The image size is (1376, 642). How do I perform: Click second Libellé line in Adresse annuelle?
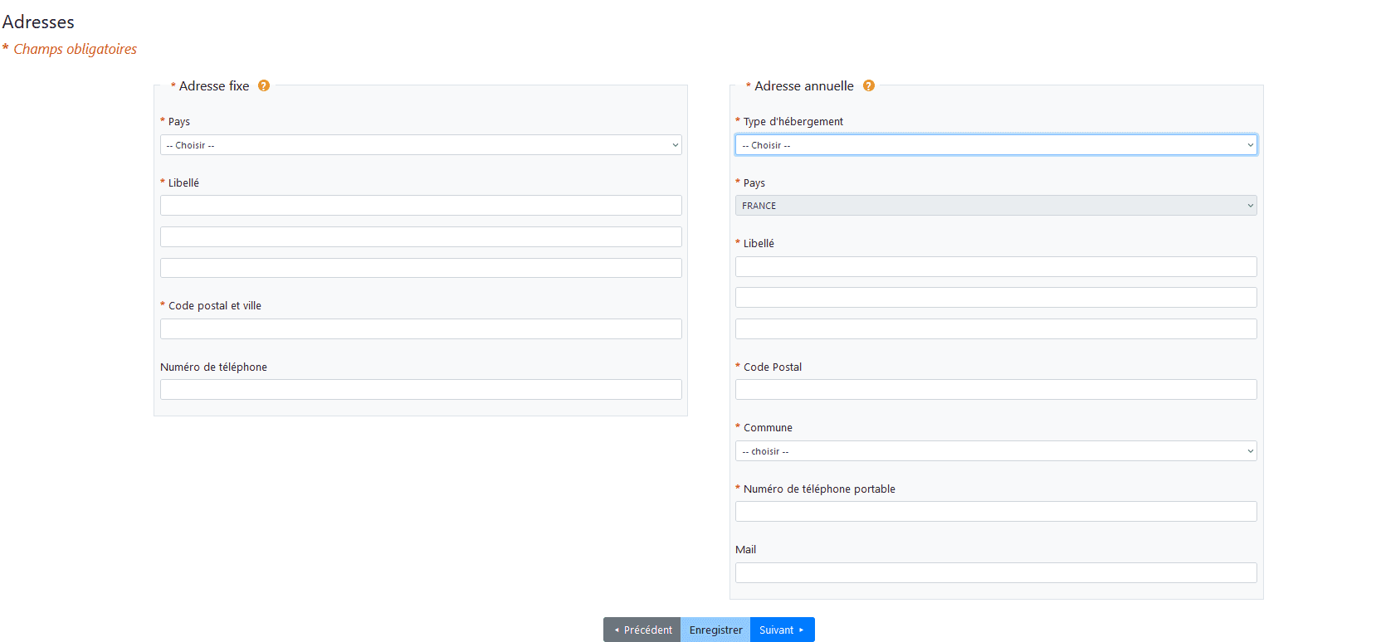tap(996, 298)
